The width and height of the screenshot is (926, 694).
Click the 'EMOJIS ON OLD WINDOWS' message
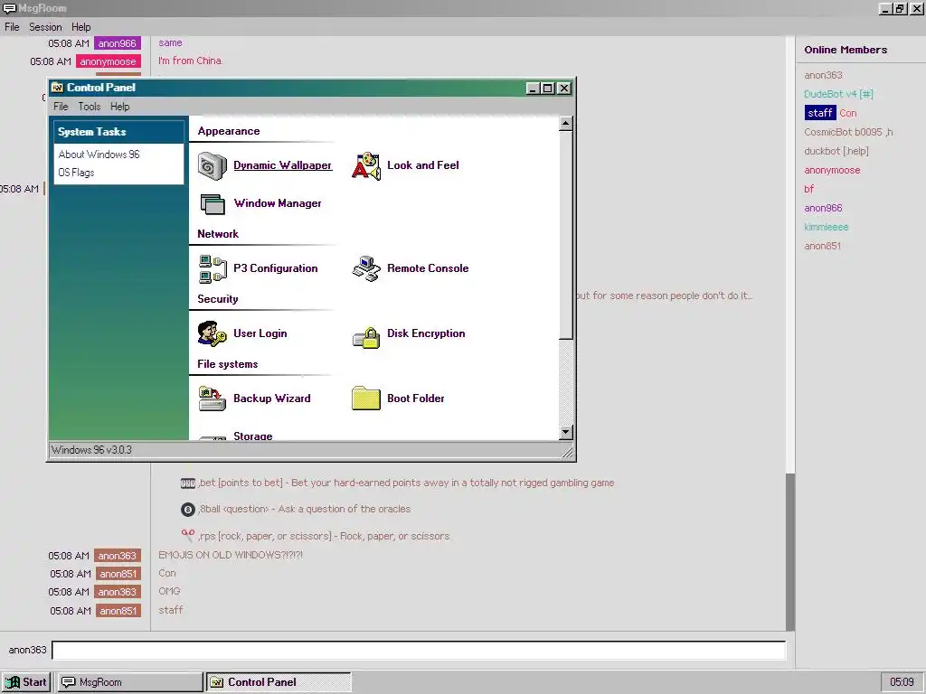pos(231,556)
